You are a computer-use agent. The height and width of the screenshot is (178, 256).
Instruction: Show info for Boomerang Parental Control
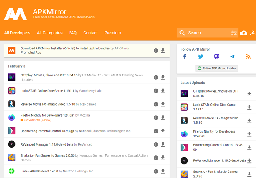click(x=156, y=131)
